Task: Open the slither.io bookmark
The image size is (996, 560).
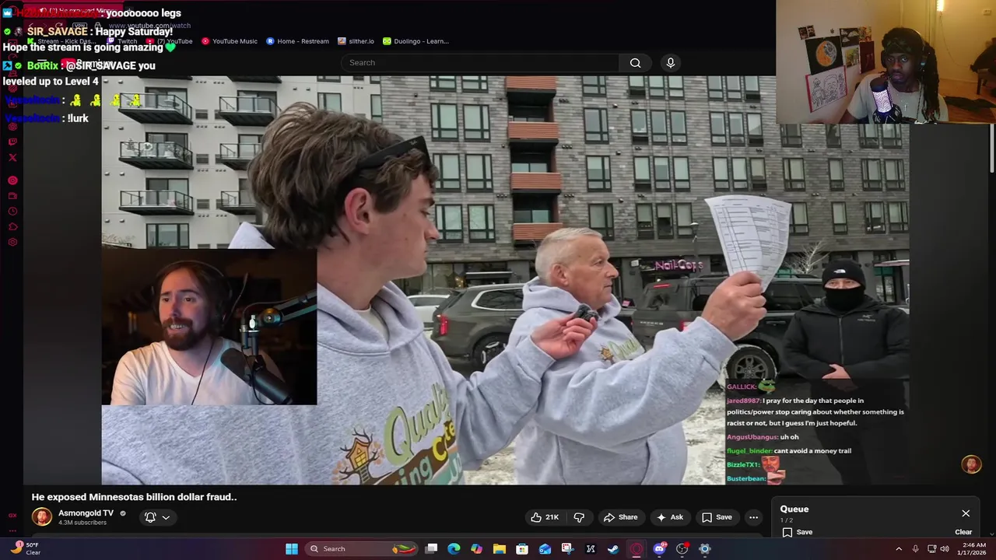Action: coord(356,41)
